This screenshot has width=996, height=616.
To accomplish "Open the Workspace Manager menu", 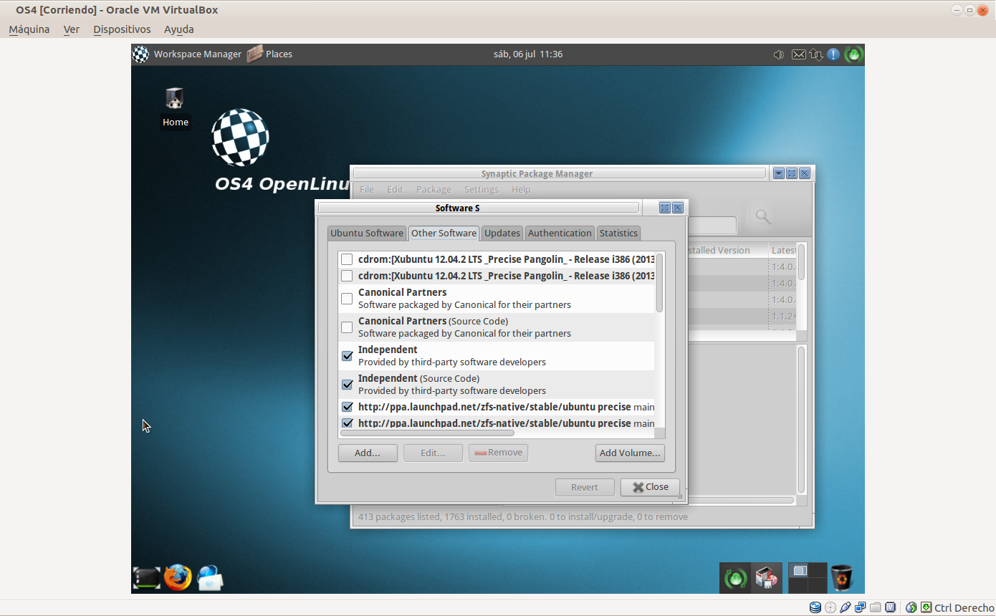I will pyautogui.click(x=188, y=54).
